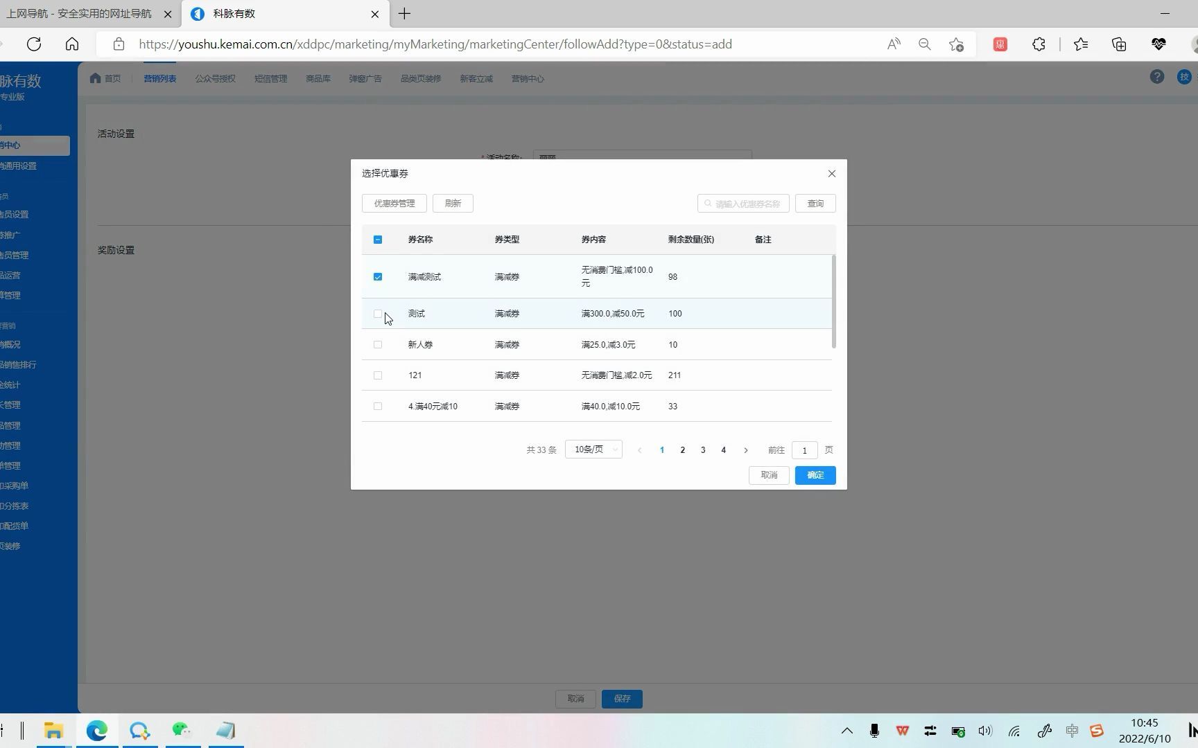Click the 查询 button
Image resolution: width=1198 pixels, height=748 pixels.
(x=815, y=204)
